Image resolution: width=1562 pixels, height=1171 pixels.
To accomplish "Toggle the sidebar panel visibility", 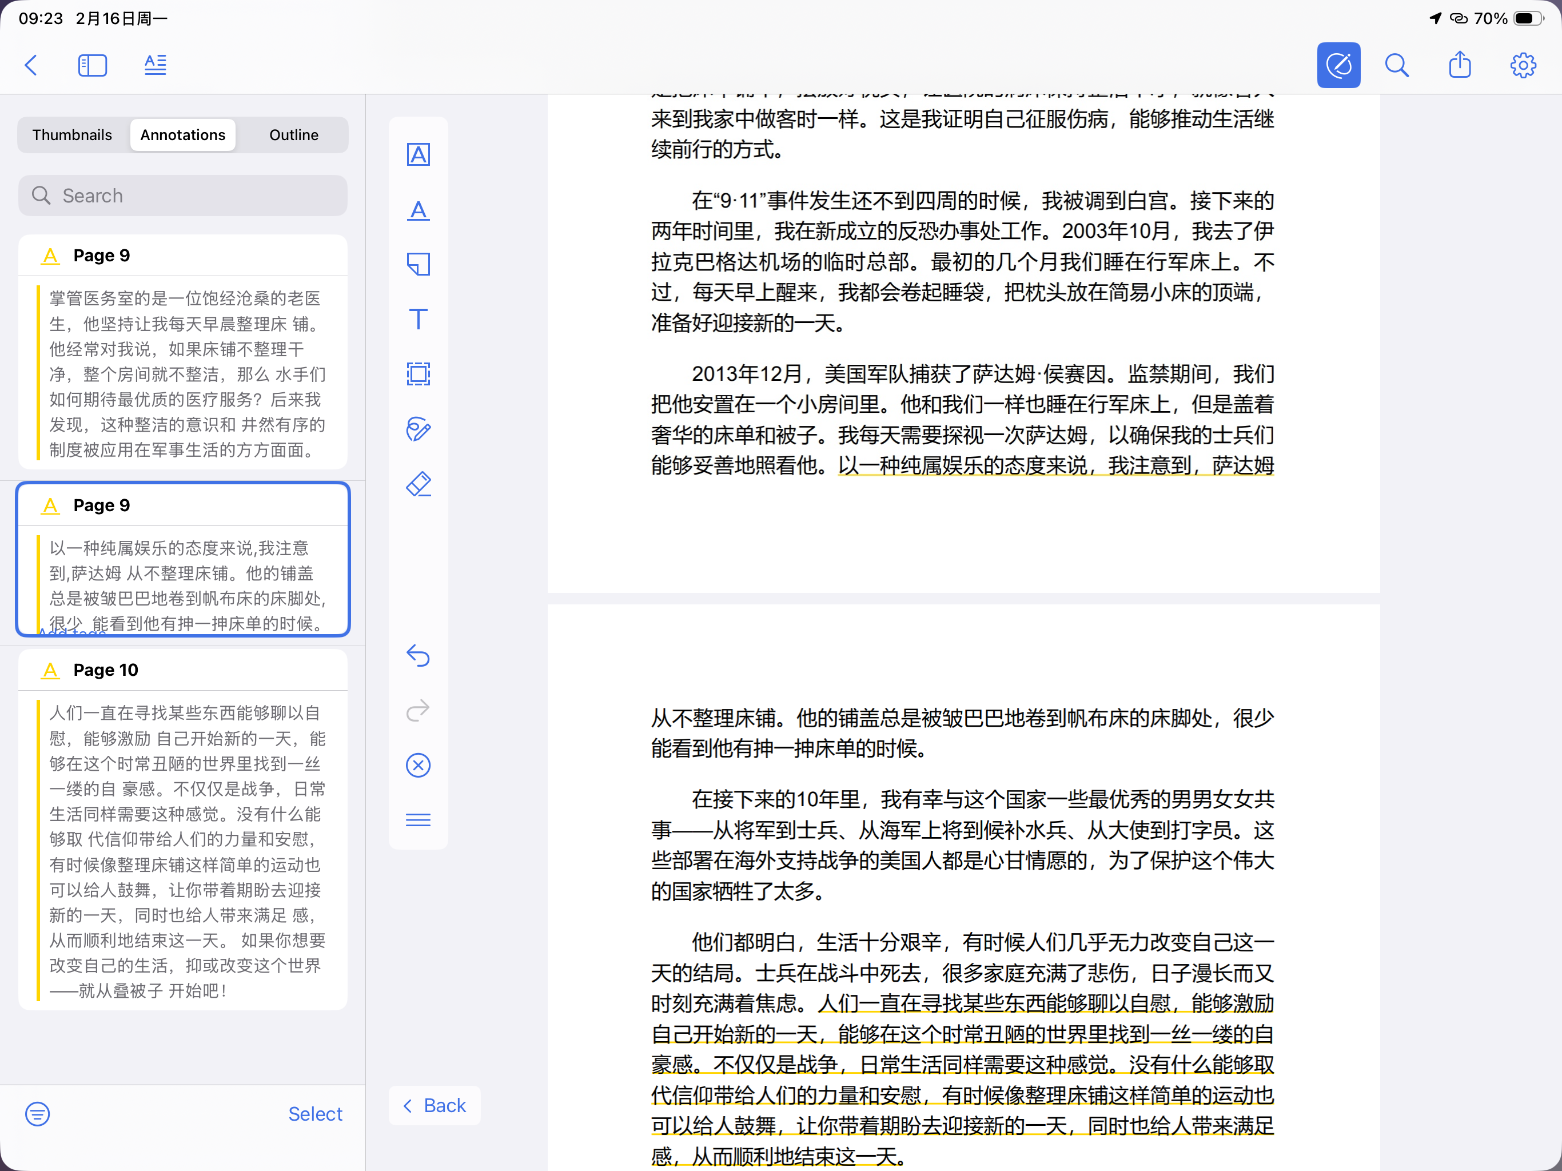I will pos(93,65).
